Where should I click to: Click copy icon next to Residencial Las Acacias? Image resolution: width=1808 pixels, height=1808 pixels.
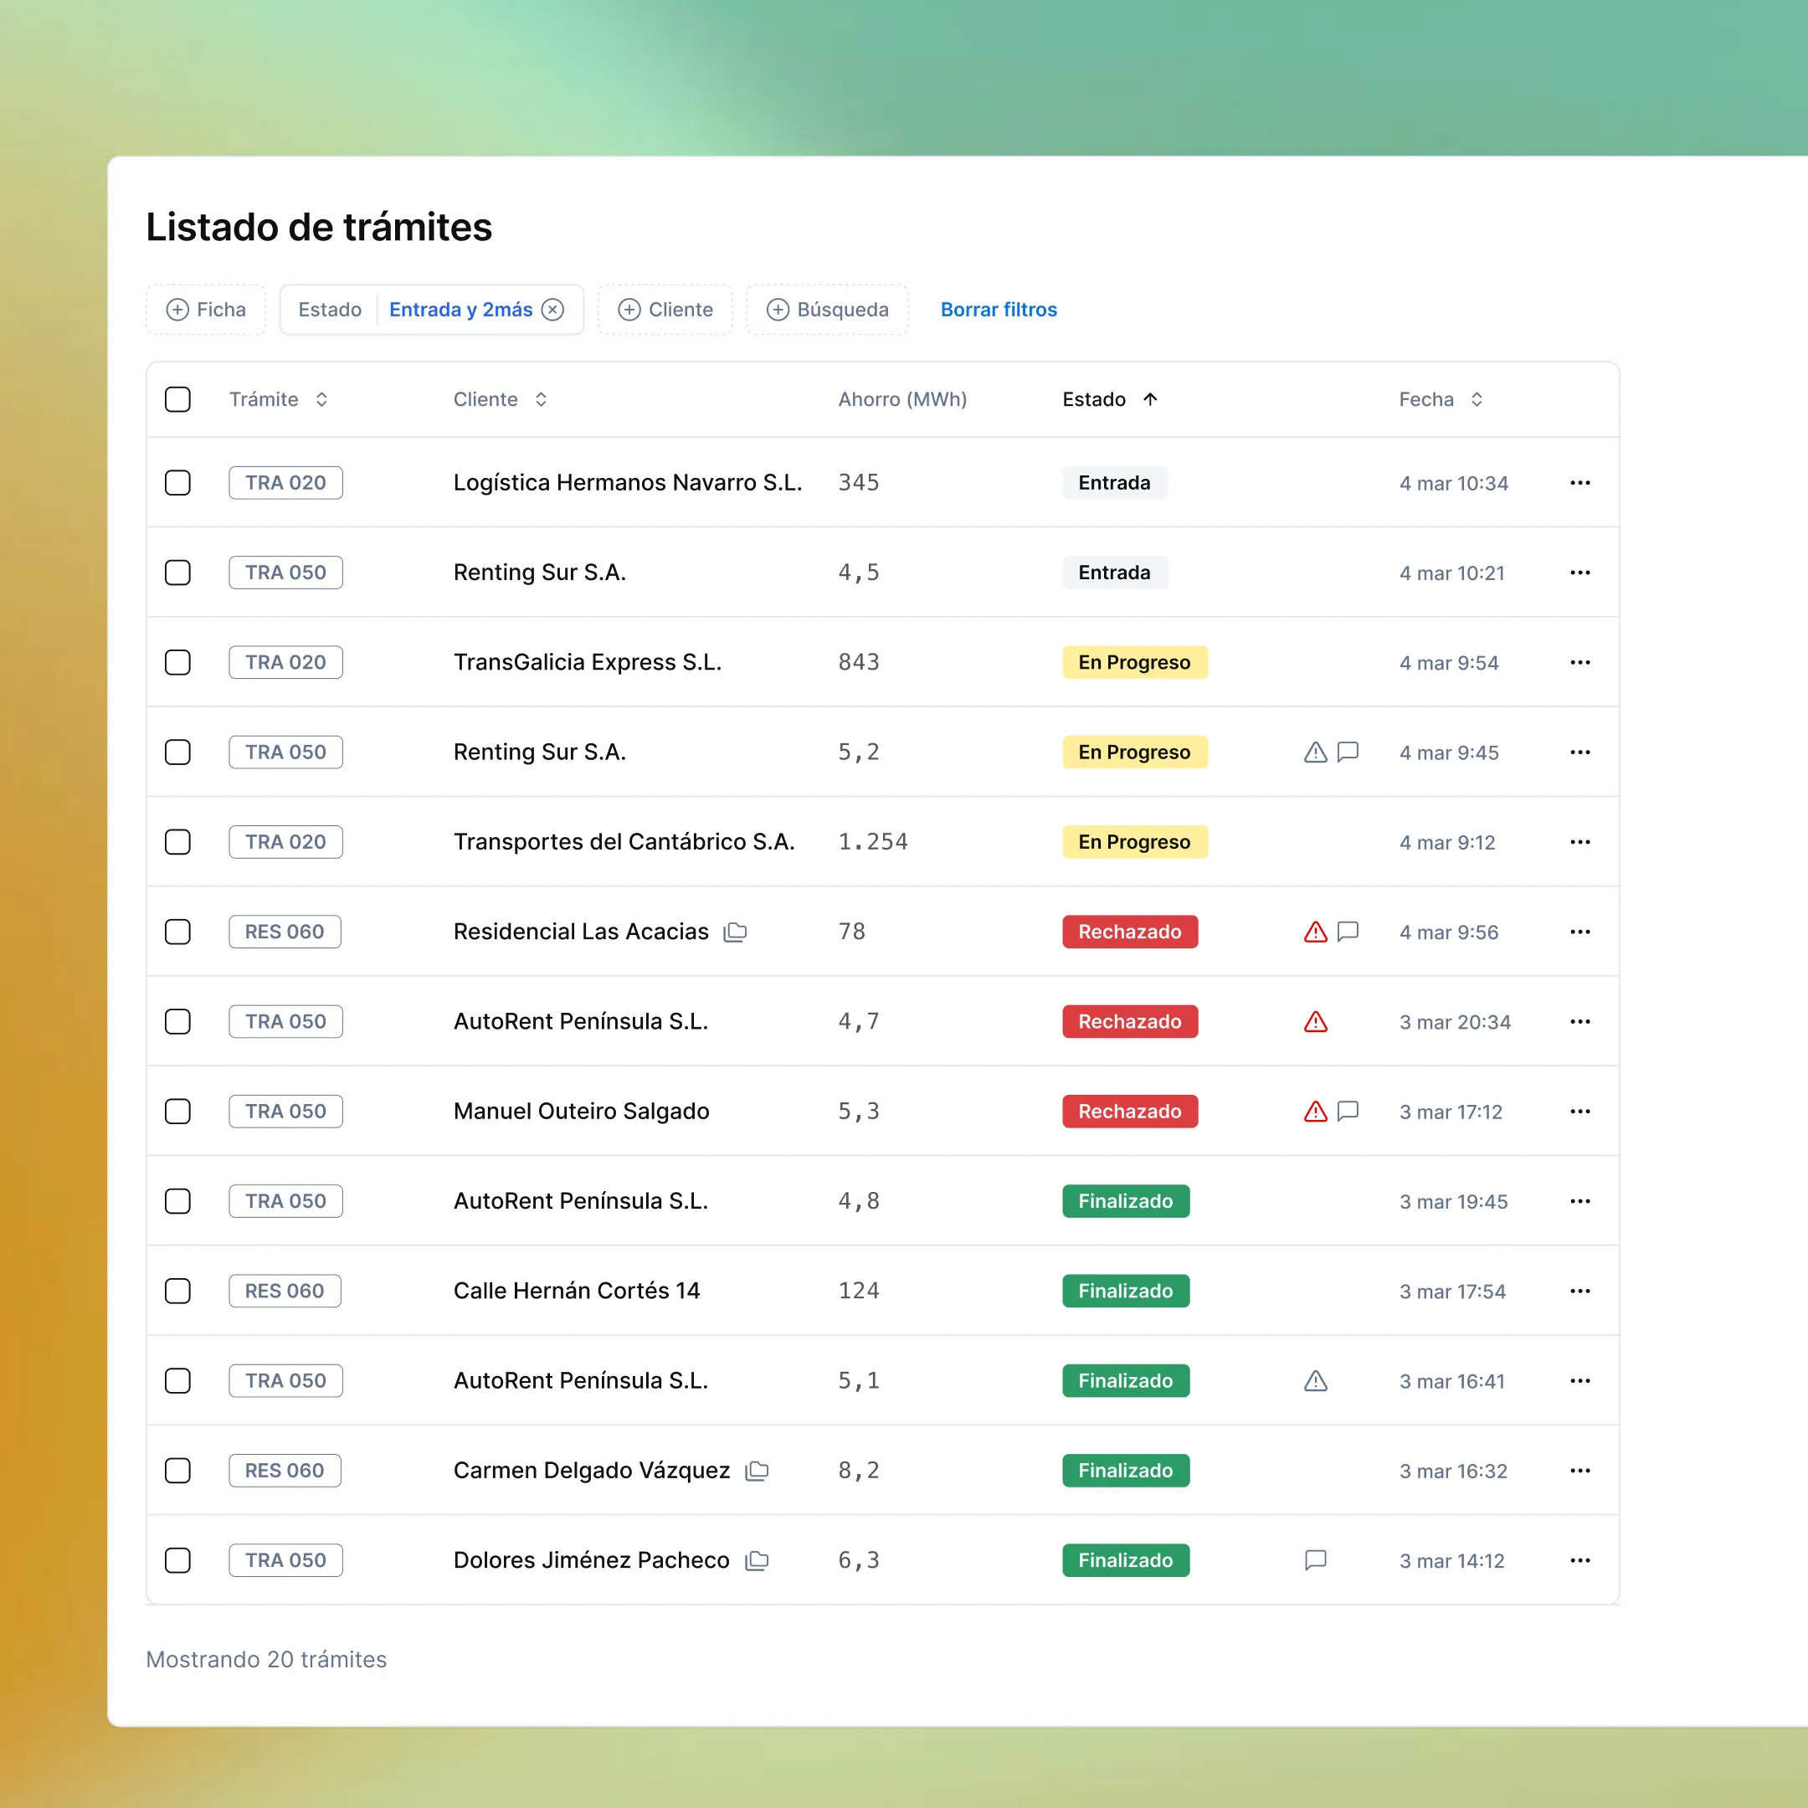[736, 931]
